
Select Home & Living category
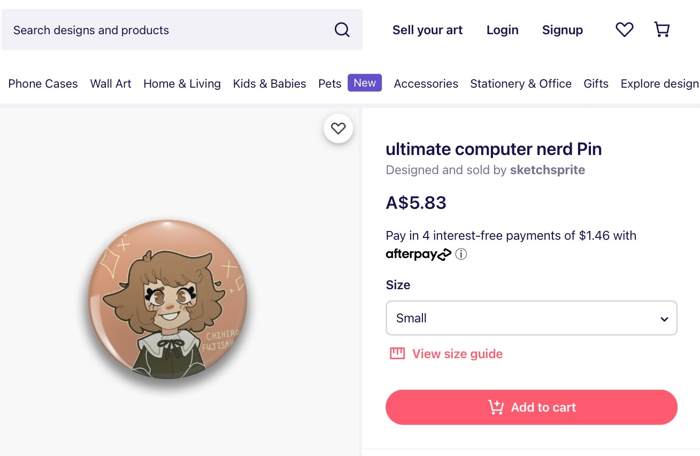[x=182, y=84]
